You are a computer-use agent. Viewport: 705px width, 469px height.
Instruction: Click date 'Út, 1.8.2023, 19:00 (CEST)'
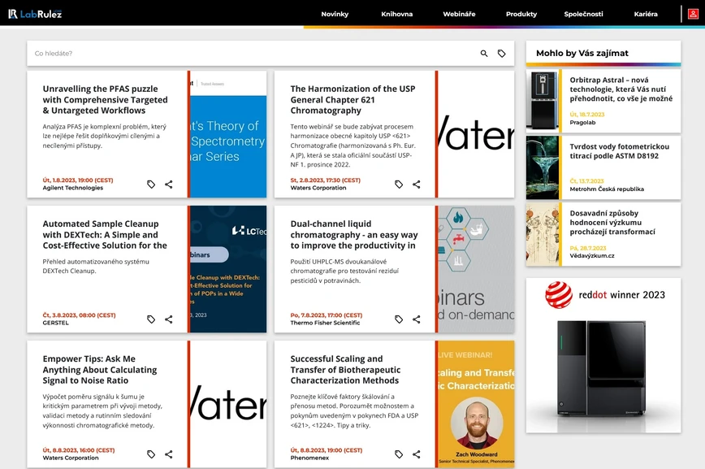point(78,180)
